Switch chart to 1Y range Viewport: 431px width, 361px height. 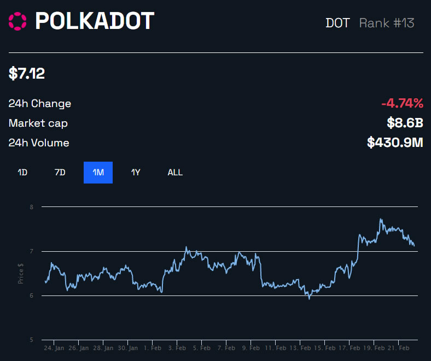coord(136,173)
